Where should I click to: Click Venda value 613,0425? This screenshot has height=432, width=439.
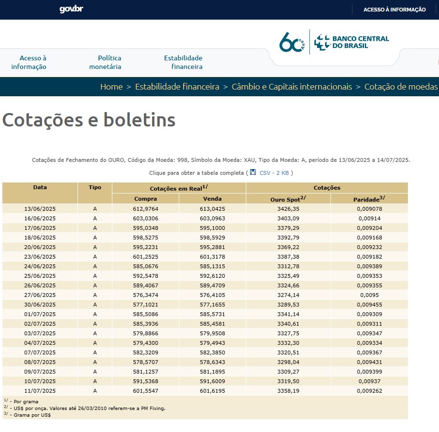[x=212, y=209]
